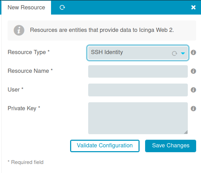This screenshot has height=173, width=201.
Task: Show info for User field
Action: pos(193,90)
